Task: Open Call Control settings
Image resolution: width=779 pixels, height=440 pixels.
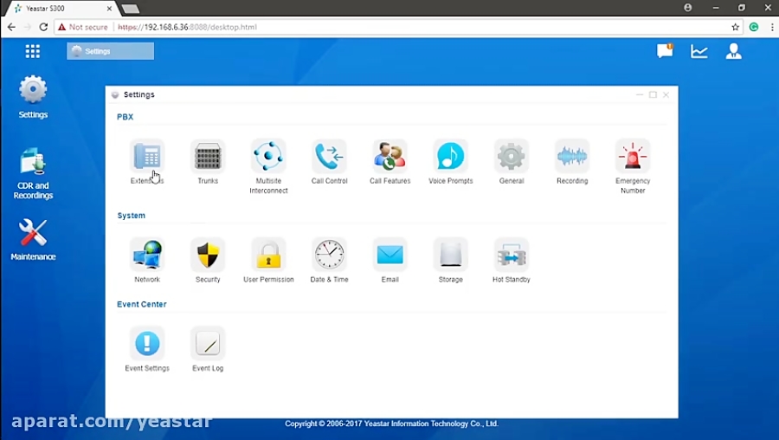Action: point(329,156)
